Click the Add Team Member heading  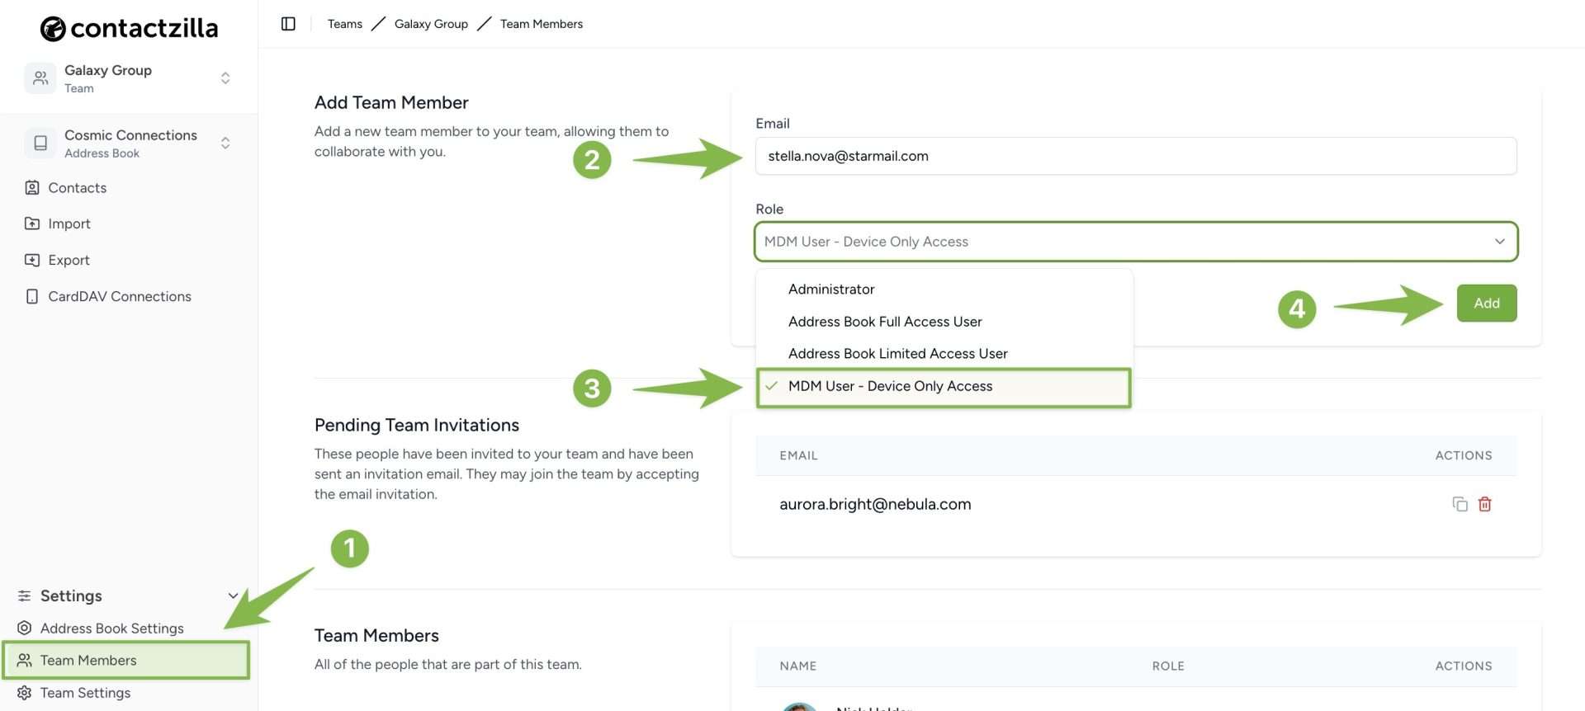(x=391, y=102)
